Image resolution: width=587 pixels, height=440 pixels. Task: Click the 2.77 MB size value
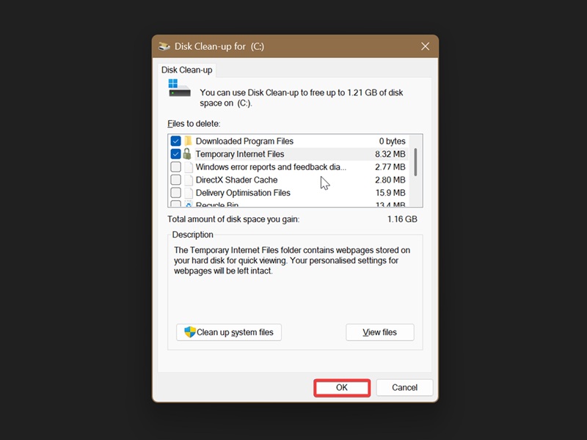coord(390,167)
